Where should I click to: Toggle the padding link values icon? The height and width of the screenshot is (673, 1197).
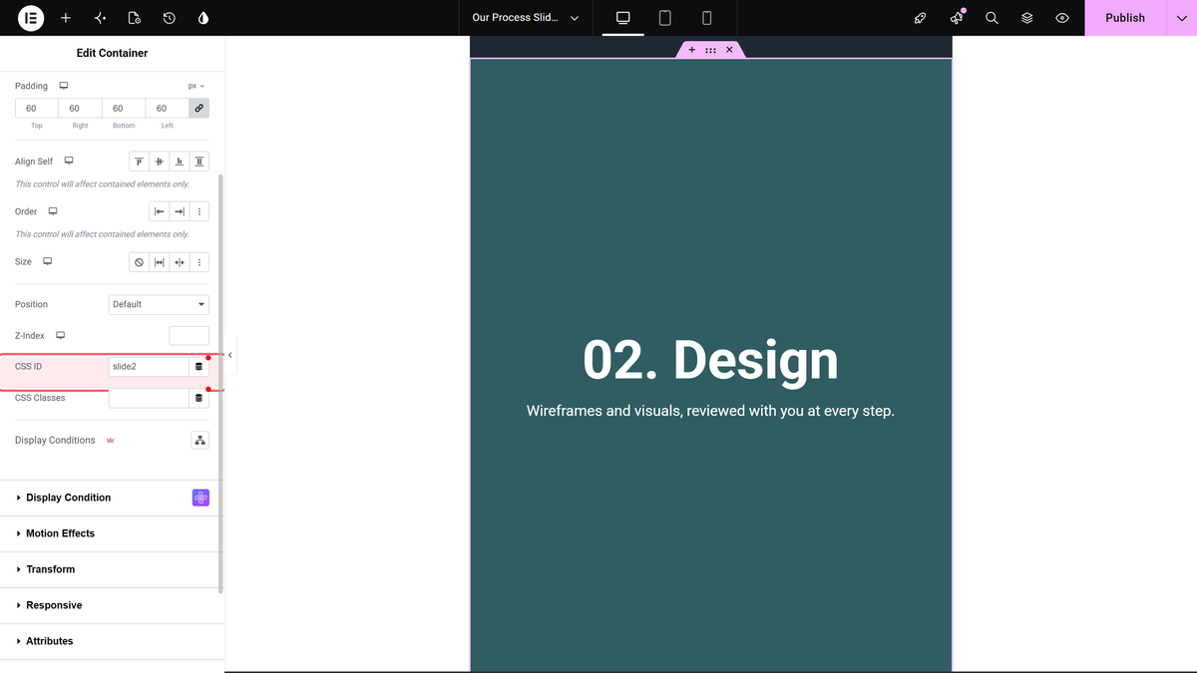pyautogui.click(x=199, y=108)
